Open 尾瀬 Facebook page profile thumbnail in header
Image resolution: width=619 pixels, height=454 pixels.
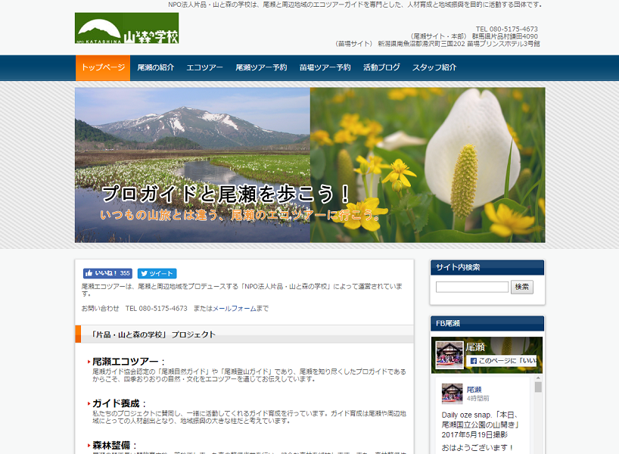pos(449,355)
